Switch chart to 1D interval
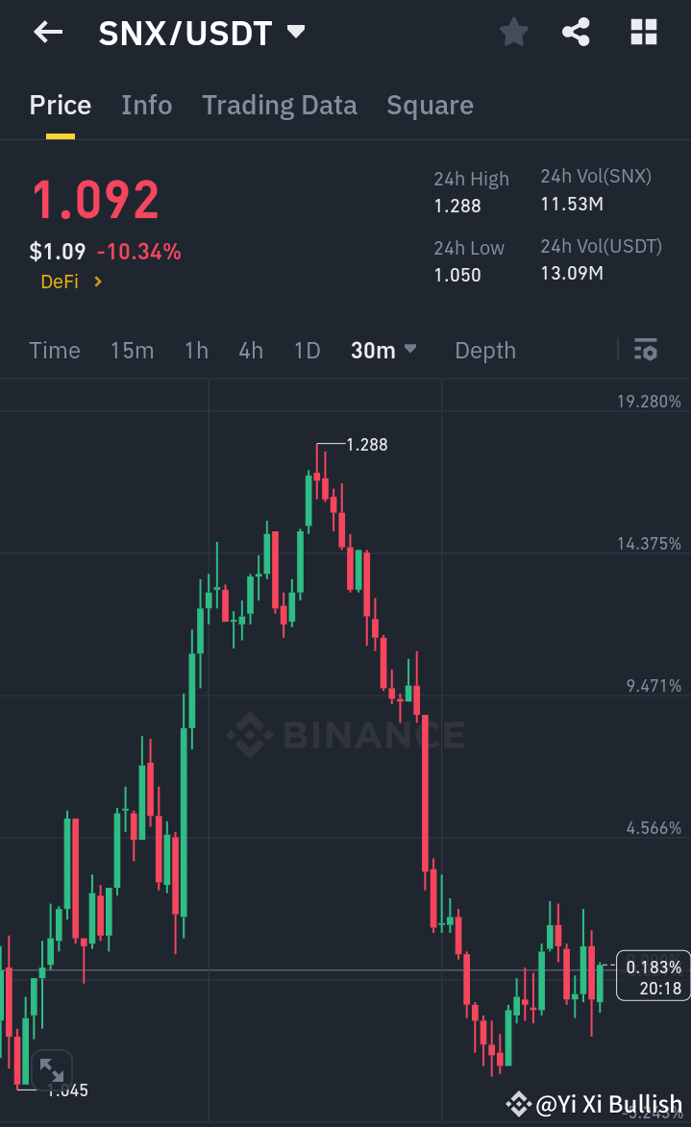Screen dimensions: 691x1127 click(307, 350)
